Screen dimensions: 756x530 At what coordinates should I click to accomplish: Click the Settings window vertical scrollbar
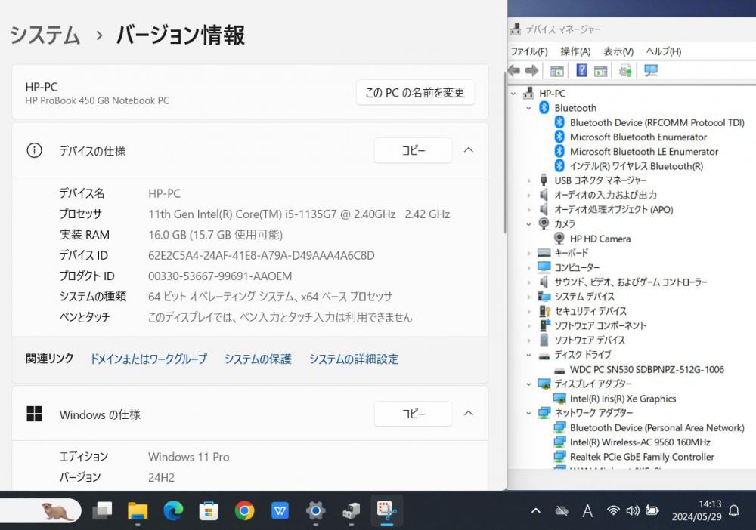pyautogui.click(x=504, y=152)
